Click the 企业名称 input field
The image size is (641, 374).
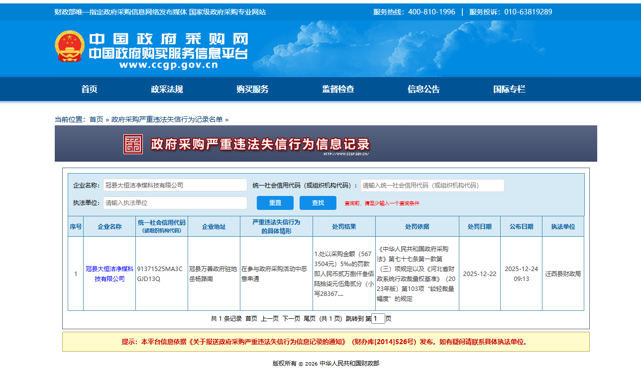tap(175, 185)
